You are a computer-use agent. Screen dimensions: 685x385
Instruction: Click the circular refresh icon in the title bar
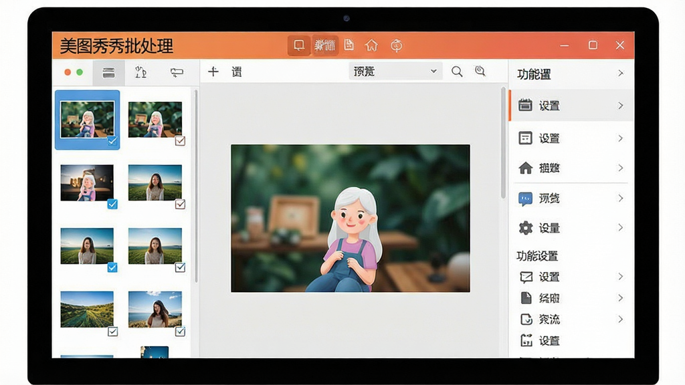(x=396, y=45)
